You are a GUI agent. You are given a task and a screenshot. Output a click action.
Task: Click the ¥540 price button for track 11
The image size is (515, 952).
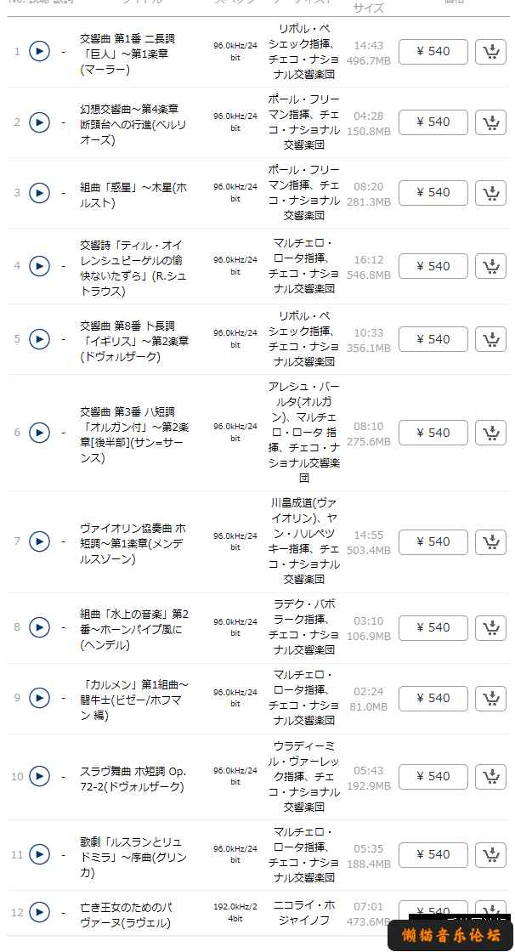click(x=433, y=855)
